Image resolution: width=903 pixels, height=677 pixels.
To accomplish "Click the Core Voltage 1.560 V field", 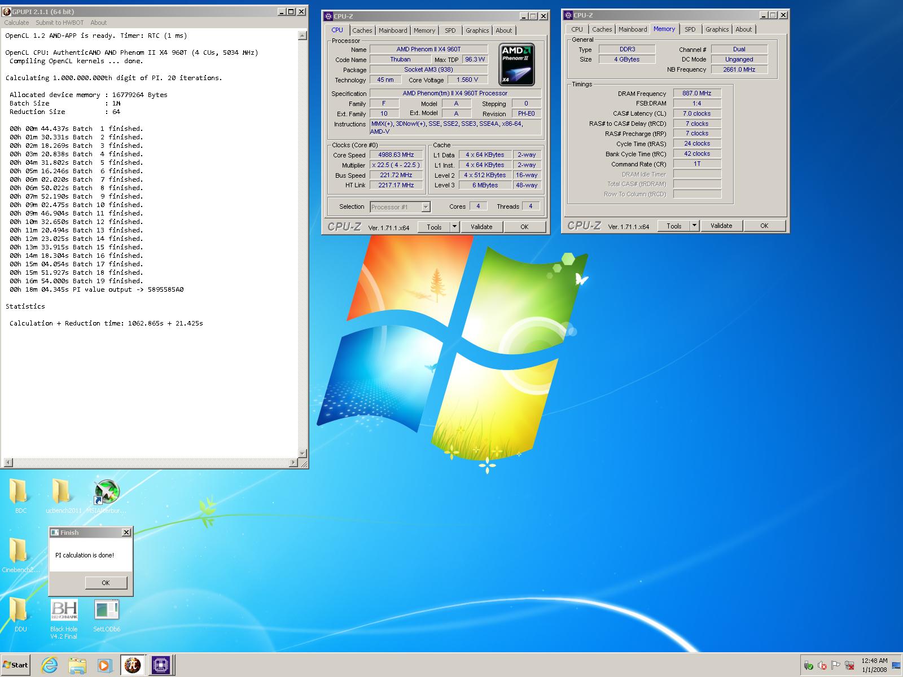I will coord(467,80).
